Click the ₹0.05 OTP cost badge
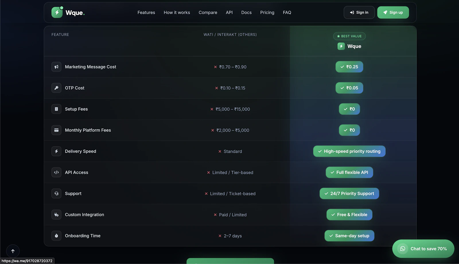The image size is (459, 264). [x=349, y=88]
